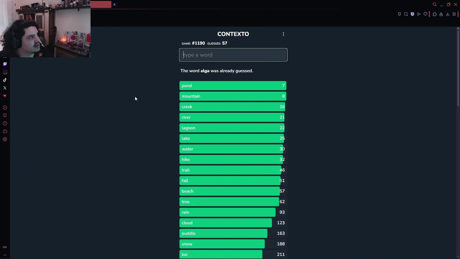The image size is (460, 259).
Task: Open Instagram in the browser sidebar
Action: click(5, 72)
